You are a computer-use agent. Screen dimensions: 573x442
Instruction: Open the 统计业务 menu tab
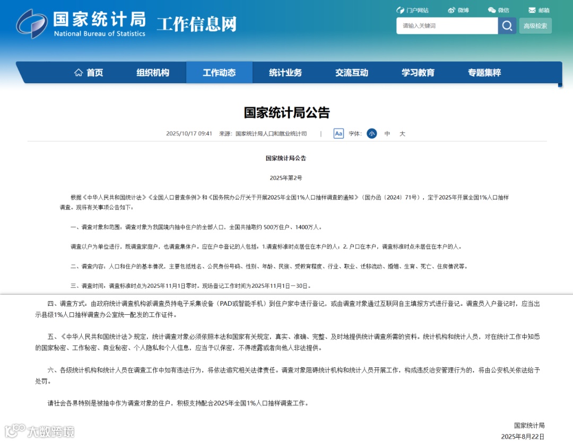pos(285,73)
